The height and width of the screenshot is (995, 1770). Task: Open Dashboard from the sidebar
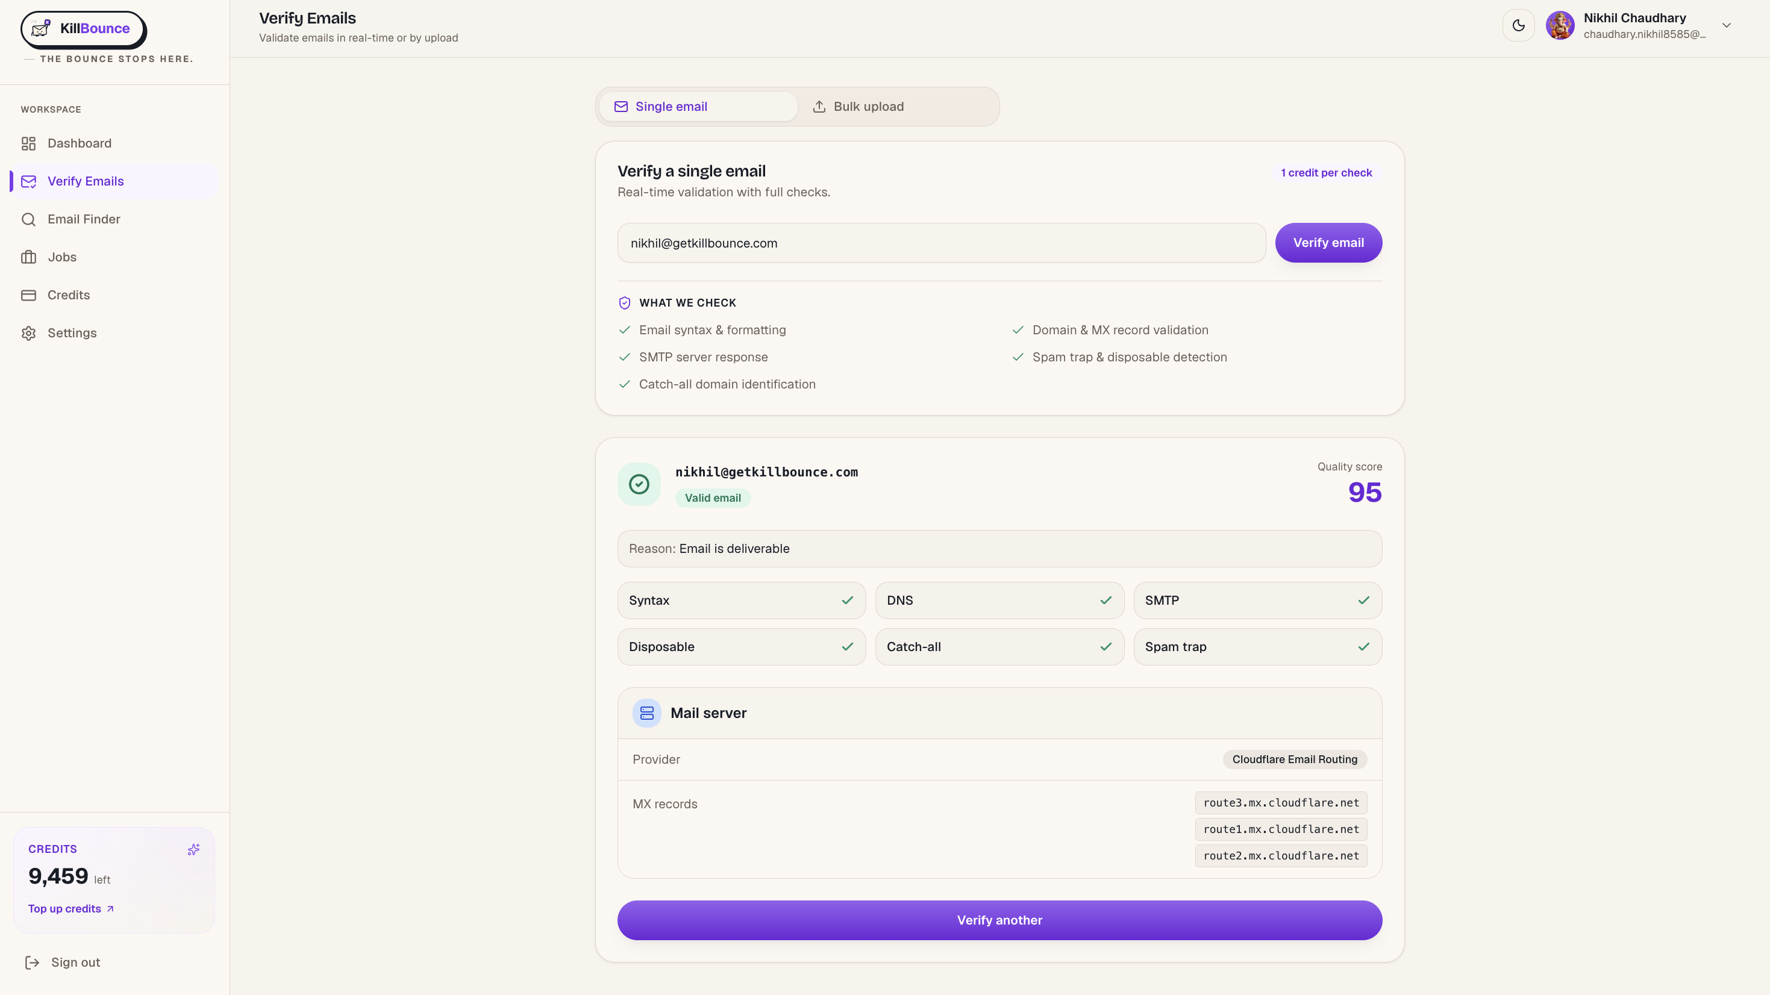pyautogui.click(x=114, y=143)
